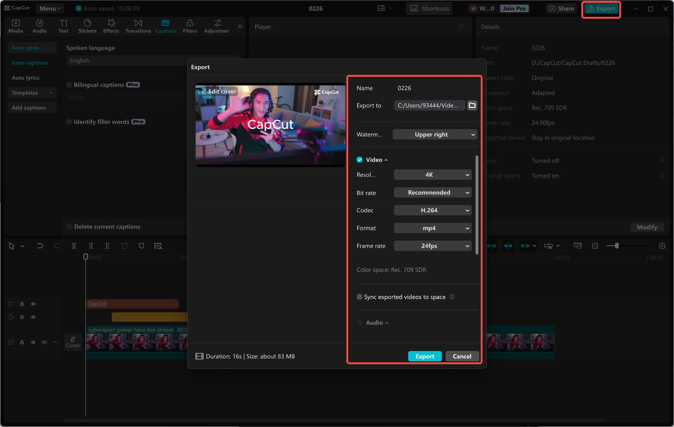Uncheck the Video export checkbox

point(359,160)
